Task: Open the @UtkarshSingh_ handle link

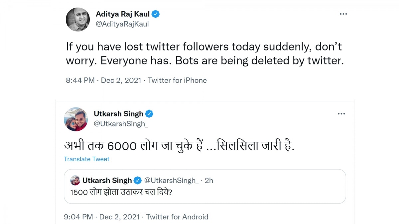Action: (121, 124)
